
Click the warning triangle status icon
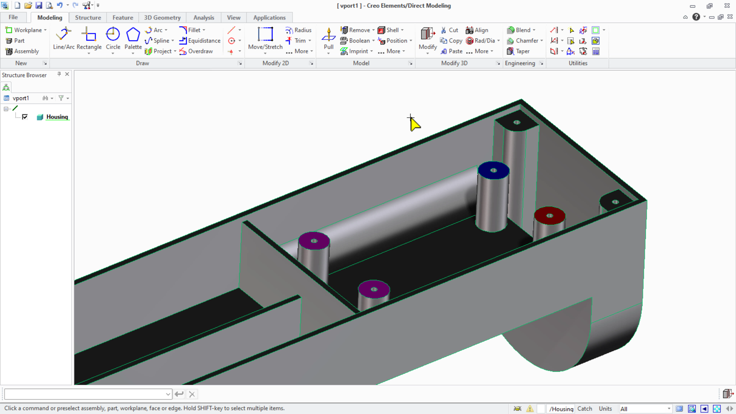(x=530, y=409)
